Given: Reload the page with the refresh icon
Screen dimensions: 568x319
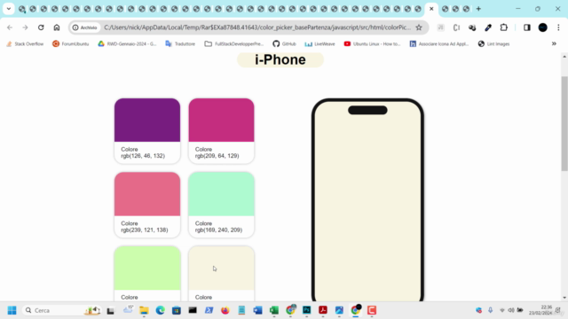Looking at the screenshot, I should click(x=41, y=27).
